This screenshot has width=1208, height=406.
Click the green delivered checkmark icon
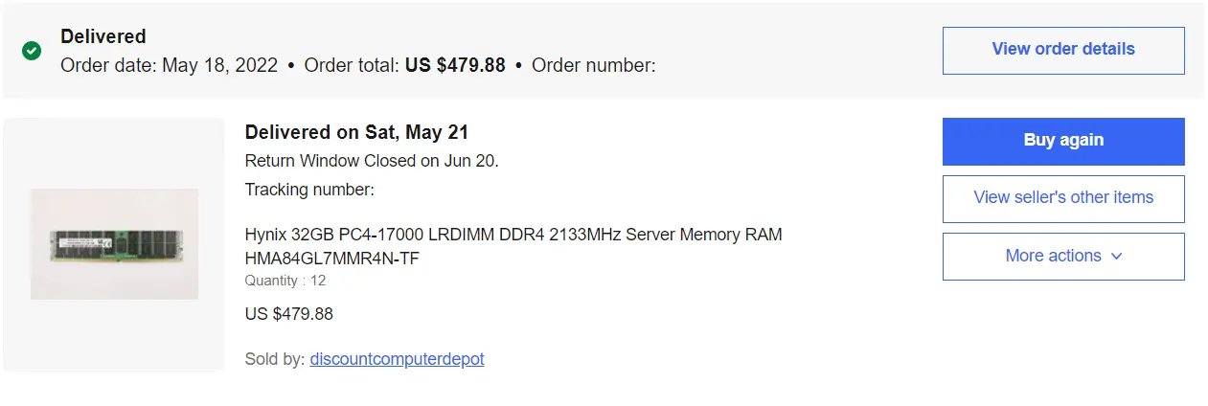(32, 51)
